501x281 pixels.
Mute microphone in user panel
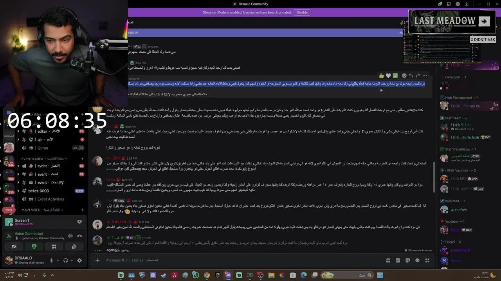[x=51, y=260]
